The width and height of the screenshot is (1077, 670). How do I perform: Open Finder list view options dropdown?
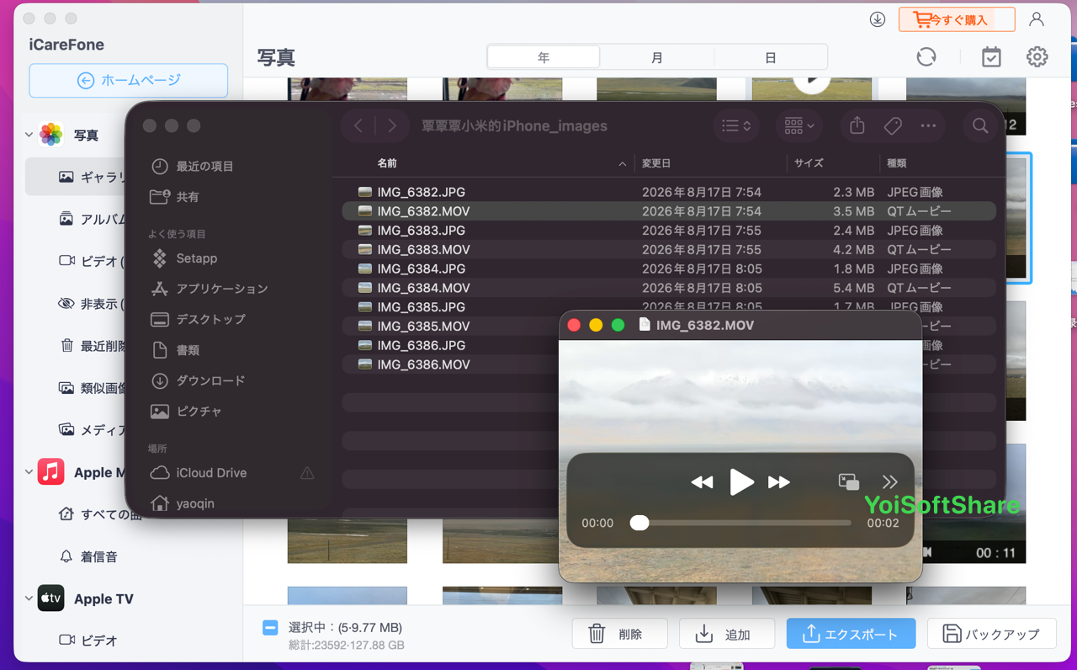[736, 125]
